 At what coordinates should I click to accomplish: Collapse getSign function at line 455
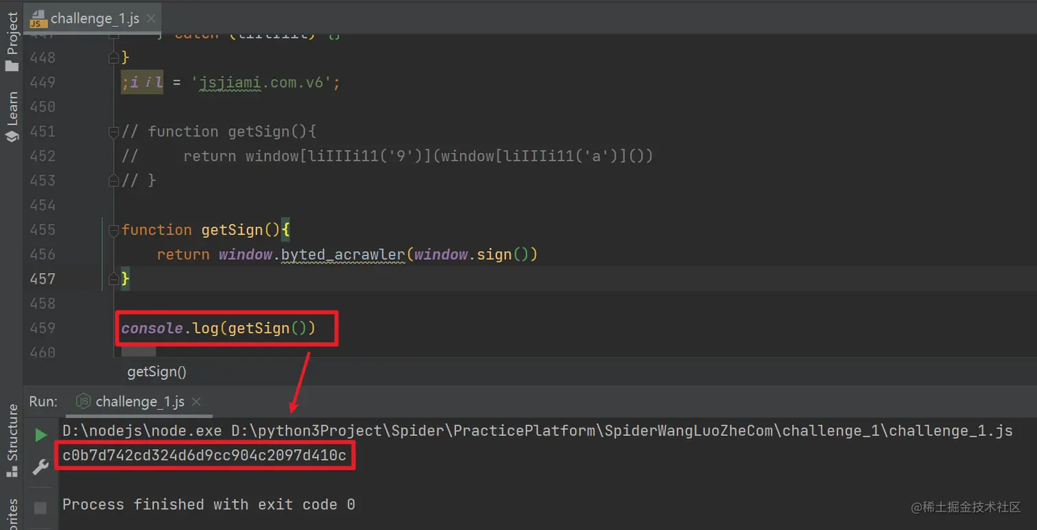tap(114, 230)
